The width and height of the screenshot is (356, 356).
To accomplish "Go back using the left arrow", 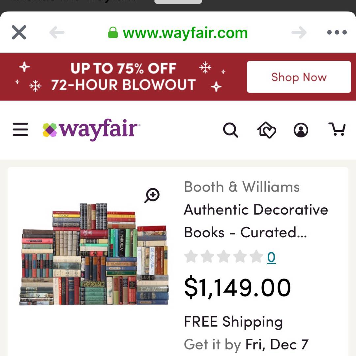I will (57, 32).
